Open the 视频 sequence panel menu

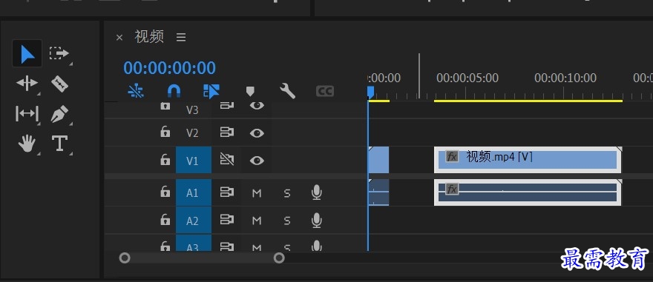181,38
